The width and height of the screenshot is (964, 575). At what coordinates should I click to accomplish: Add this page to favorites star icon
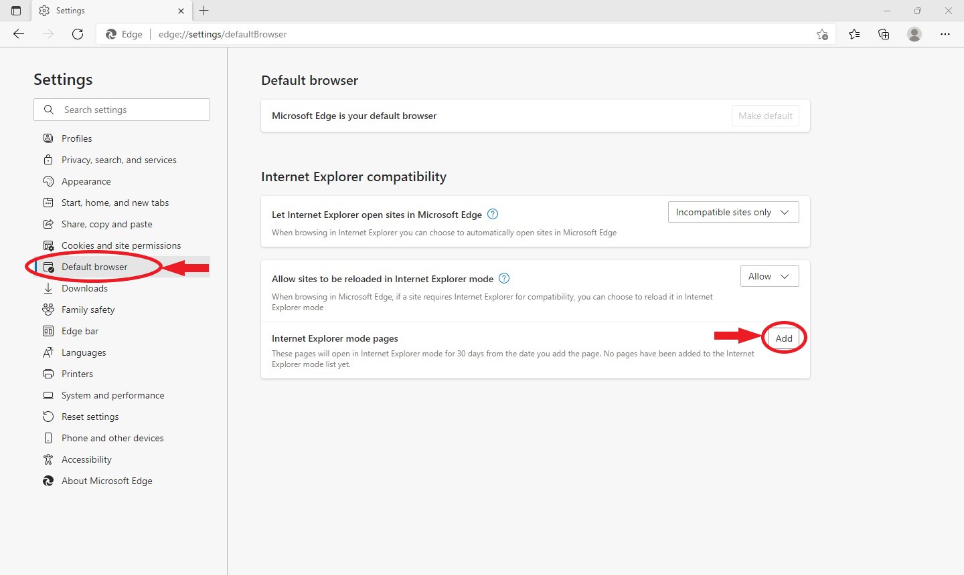(x=822, y=35)
